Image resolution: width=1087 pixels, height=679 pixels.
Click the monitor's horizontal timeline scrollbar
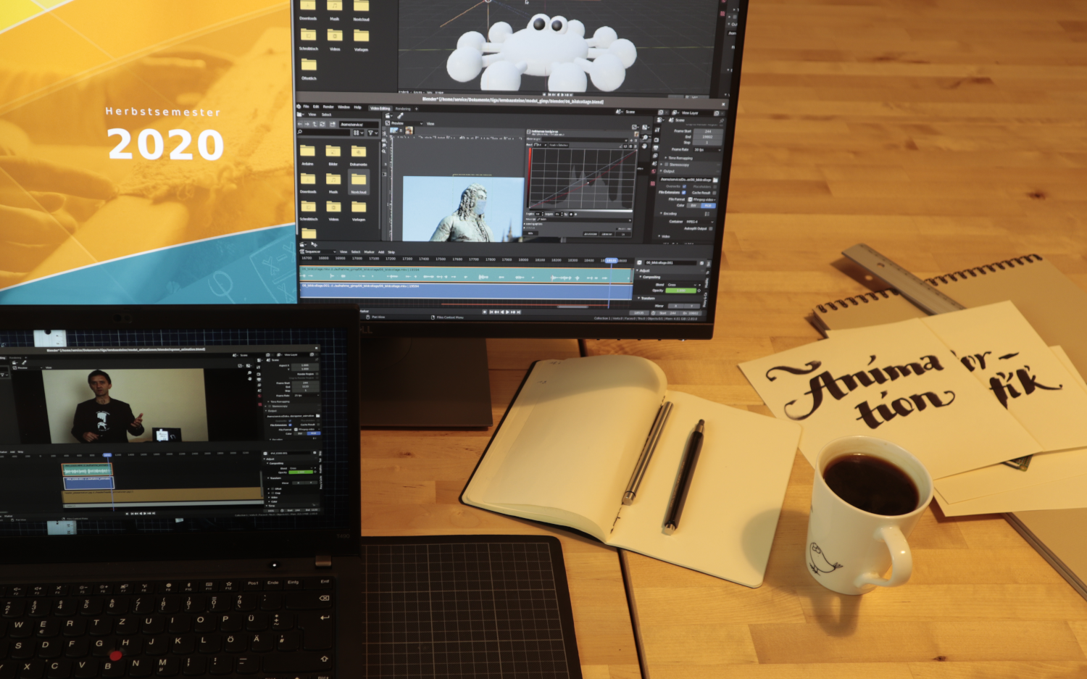[x=572, y=307]
